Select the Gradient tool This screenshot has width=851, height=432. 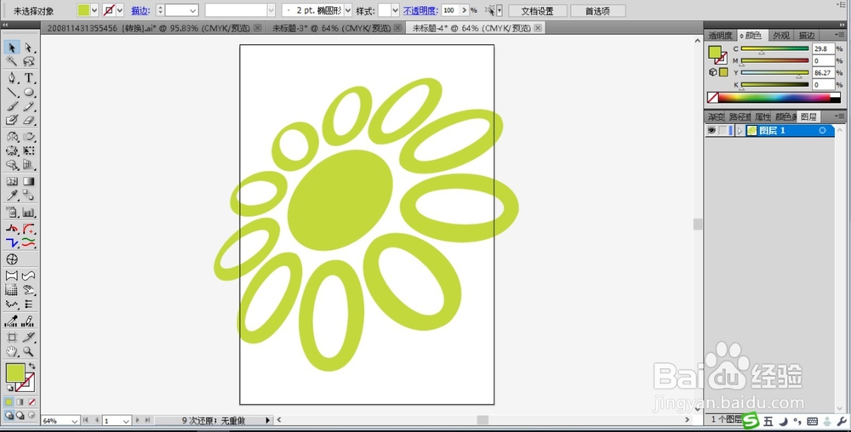[28, 182]
